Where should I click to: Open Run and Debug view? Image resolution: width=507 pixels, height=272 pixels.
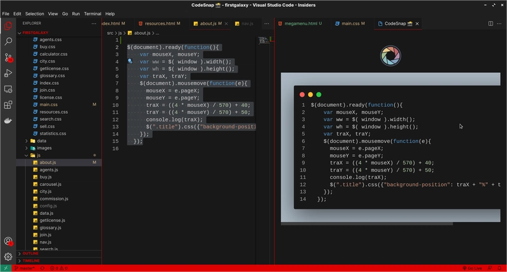click(8, 73)
